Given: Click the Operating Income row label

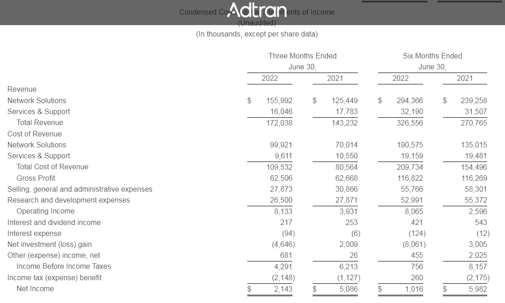Looking at the screenshot, I should click(45, 211).
